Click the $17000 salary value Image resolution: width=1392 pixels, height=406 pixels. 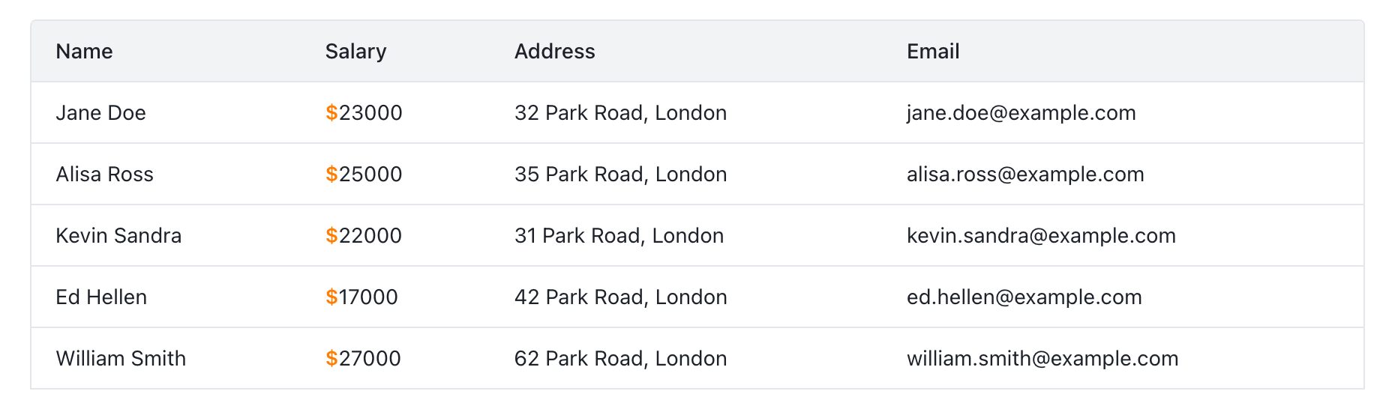361,297
